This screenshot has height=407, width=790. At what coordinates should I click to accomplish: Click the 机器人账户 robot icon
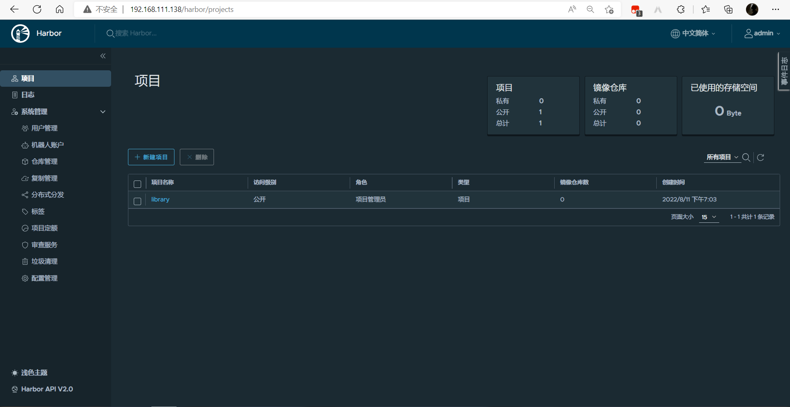coord(25,145)
